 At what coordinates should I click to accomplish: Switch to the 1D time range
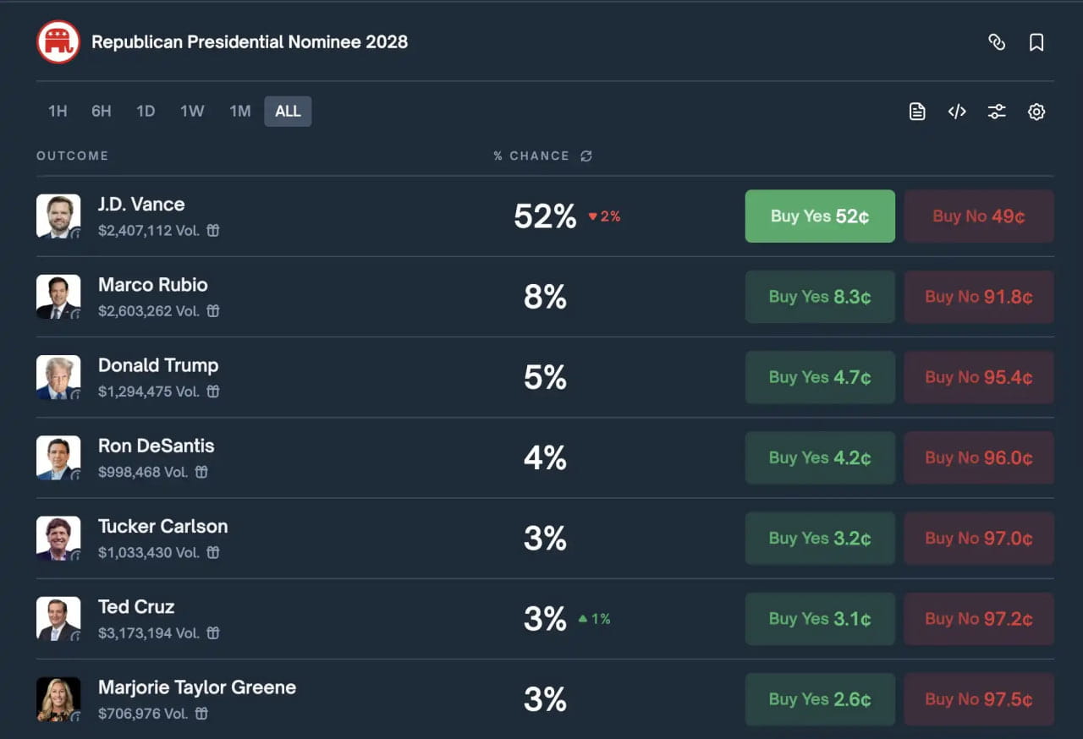click(x=146, y=112)
